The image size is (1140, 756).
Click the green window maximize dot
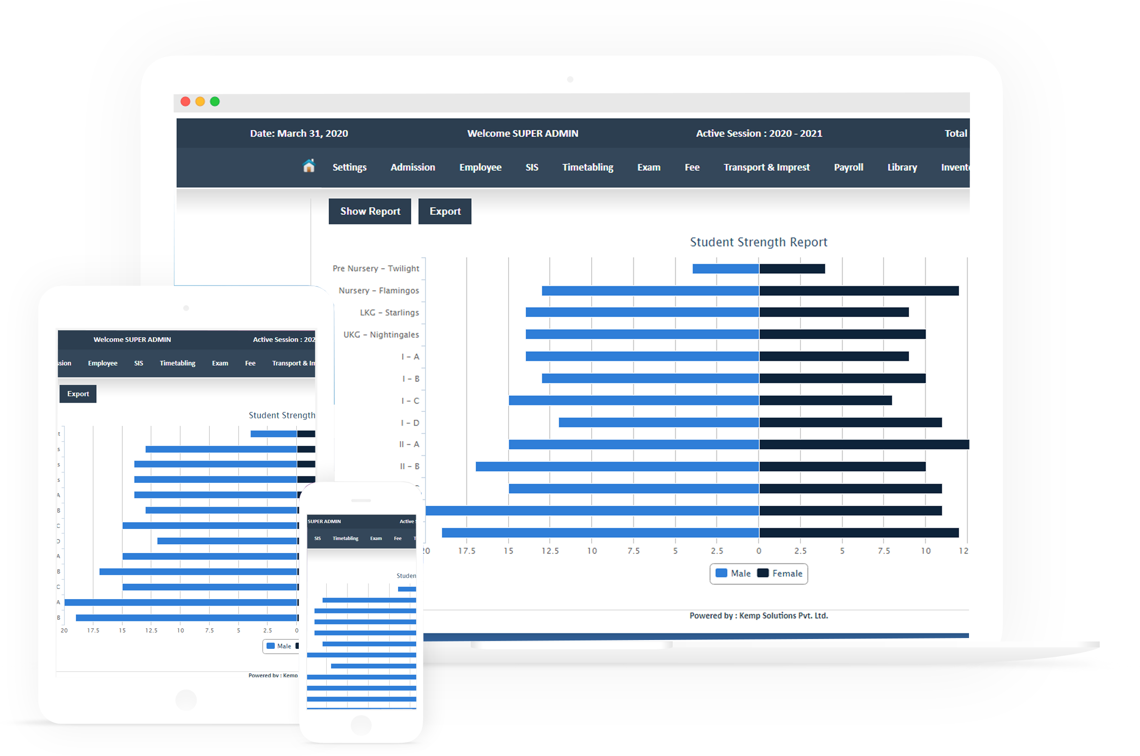(x=215, y=102)
